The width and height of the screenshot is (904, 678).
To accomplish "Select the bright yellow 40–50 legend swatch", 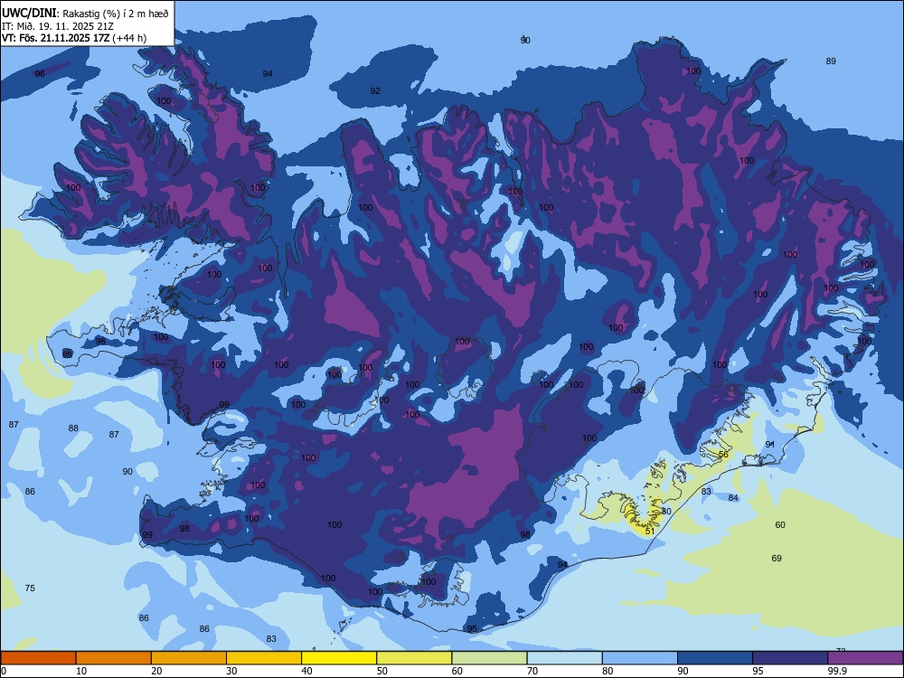I will (339, 658).
